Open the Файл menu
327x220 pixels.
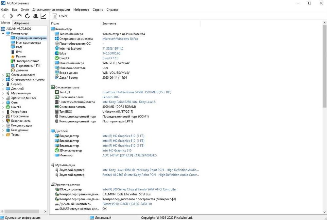point(5,9)
